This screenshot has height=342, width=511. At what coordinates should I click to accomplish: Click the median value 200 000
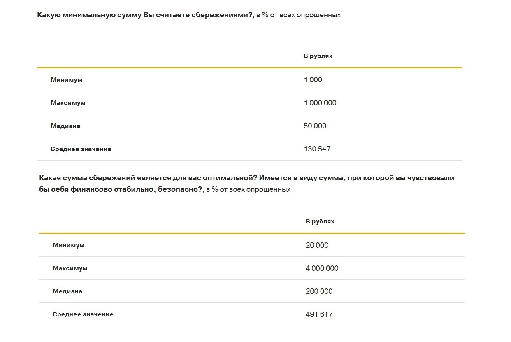pos(319,291)
